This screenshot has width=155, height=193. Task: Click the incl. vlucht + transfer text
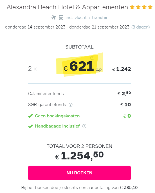(x=87, y=17)
